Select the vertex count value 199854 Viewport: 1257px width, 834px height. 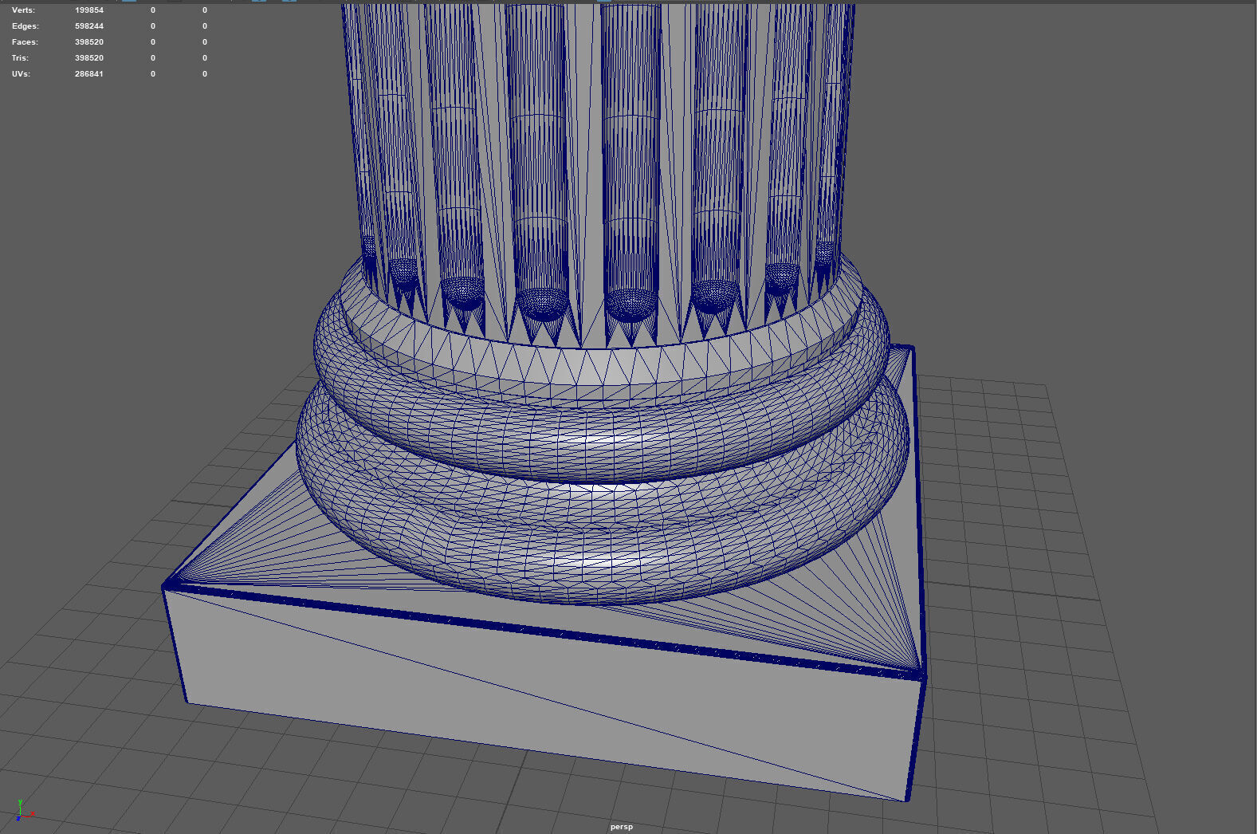[x=89, y=10]
